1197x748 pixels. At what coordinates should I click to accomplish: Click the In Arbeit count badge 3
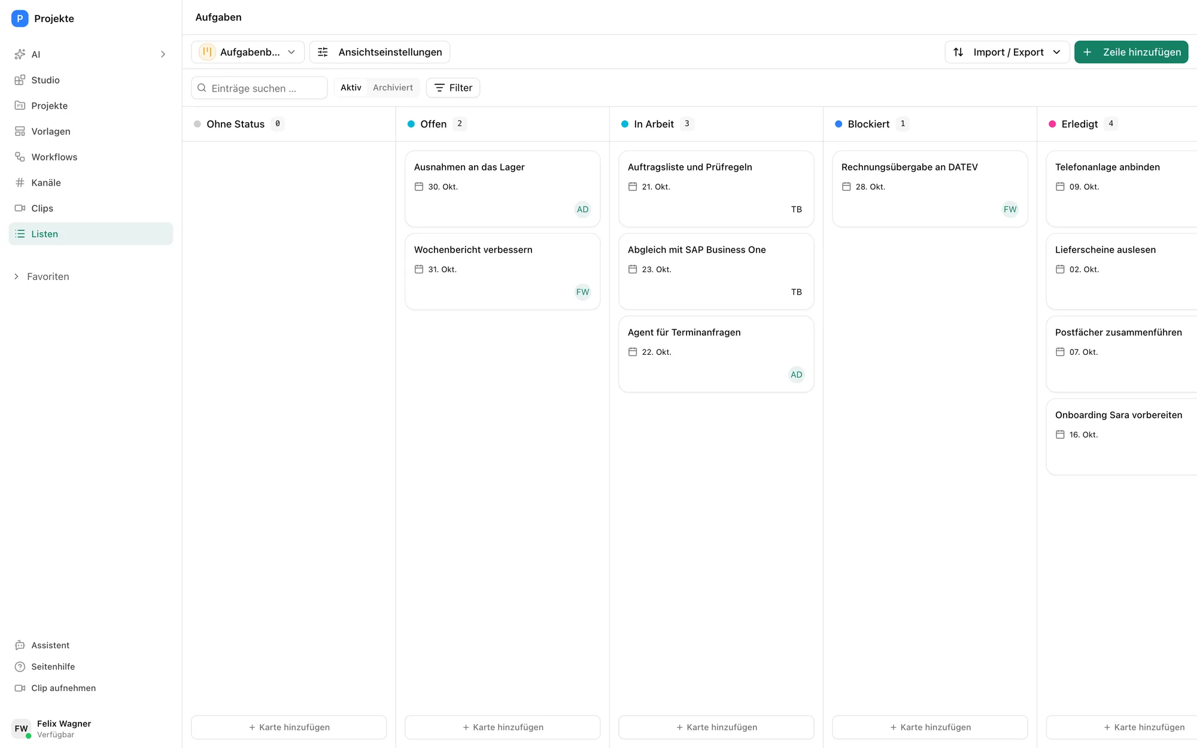[x=686, y=124]
